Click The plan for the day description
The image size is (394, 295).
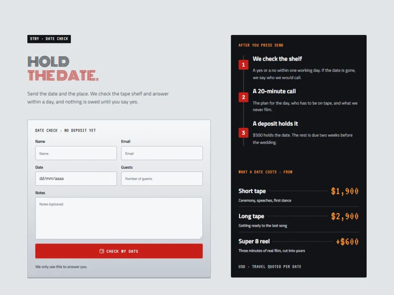(305, 106)
